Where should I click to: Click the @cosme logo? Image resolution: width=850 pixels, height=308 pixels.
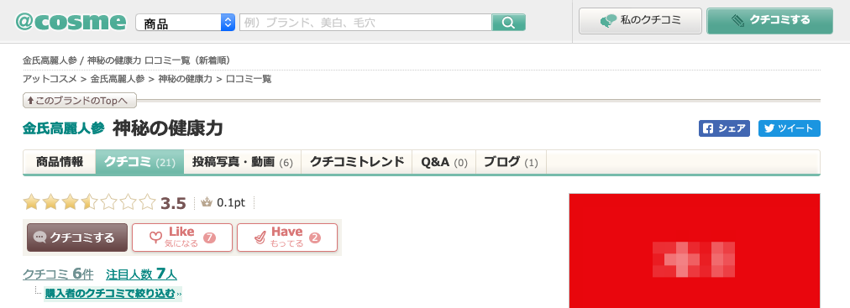point(71,22)
